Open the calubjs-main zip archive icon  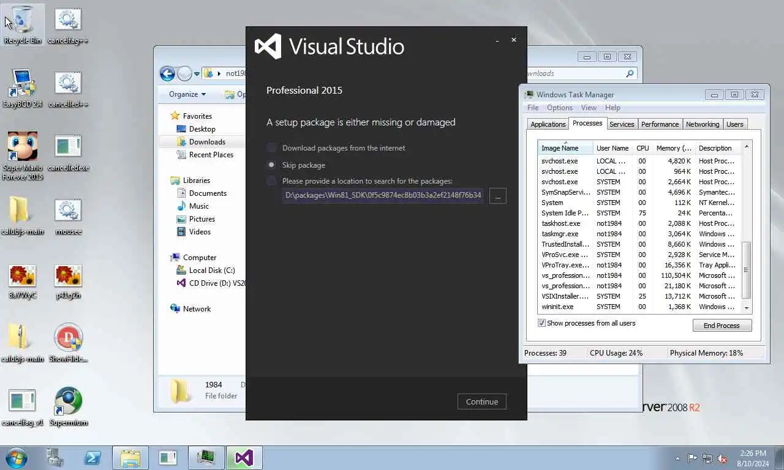point(23,343)
